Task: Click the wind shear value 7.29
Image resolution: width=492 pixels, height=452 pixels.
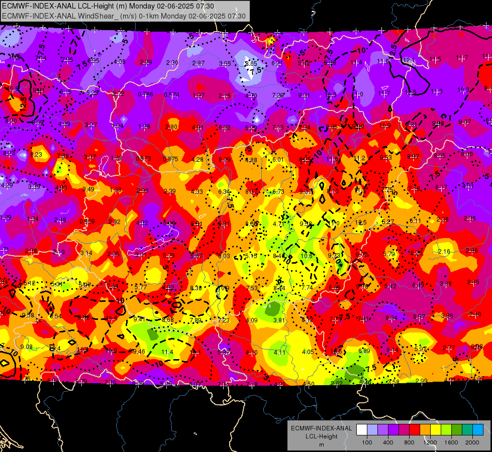Action: [x=278, y=95]
